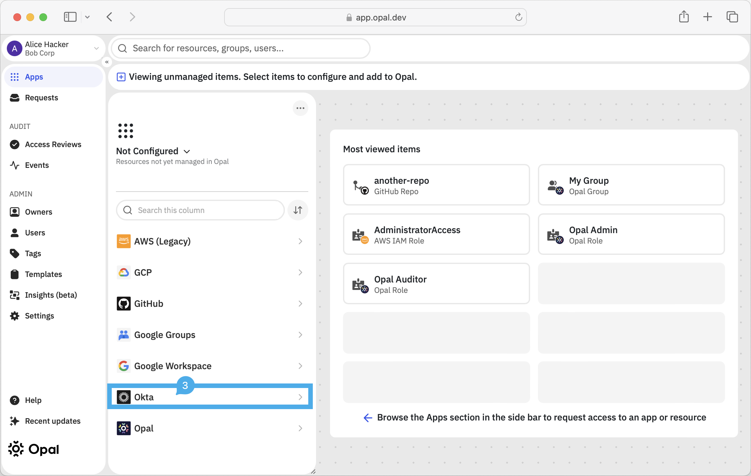Viewport: 751px width, 476px height.
Task: Show Safari tab overview
Action: (x=732, y=17)
